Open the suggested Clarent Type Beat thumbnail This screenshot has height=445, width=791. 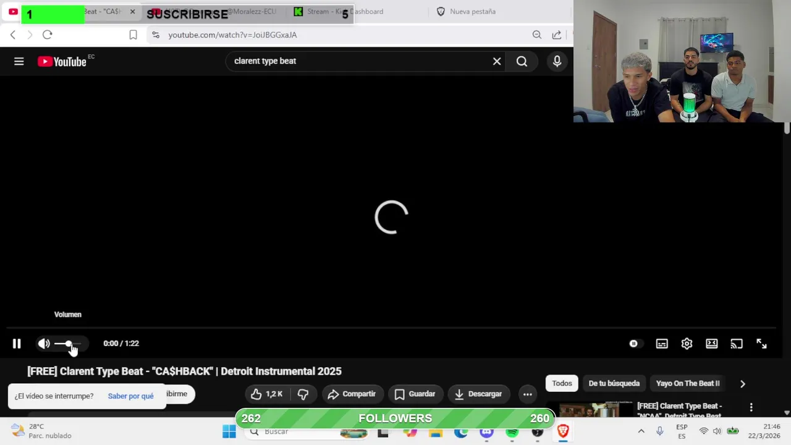pyautogui.click(x=596, y=409)
